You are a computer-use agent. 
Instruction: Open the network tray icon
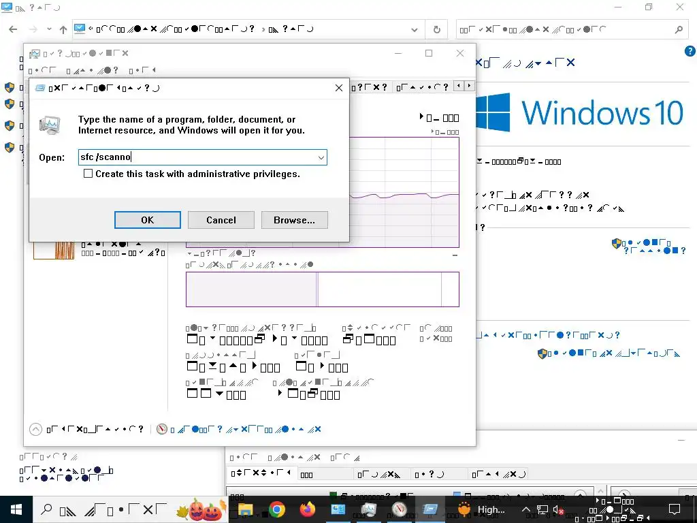[542, 509]
